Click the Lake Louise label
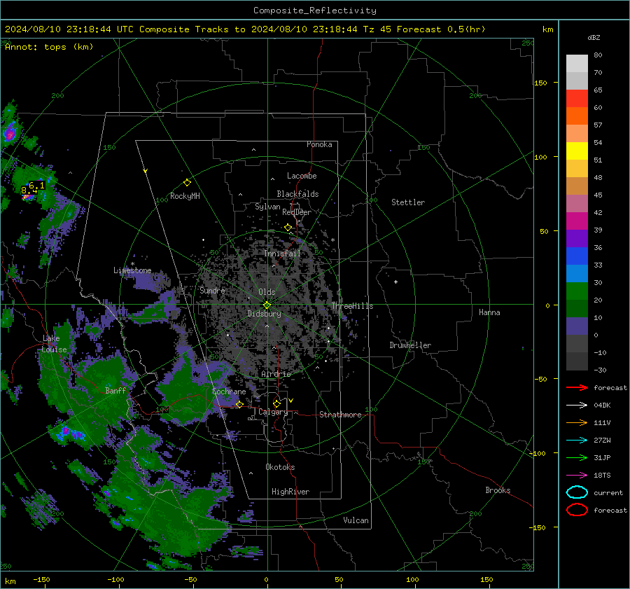This screenshot has width=630, height=589. (54, 344)
